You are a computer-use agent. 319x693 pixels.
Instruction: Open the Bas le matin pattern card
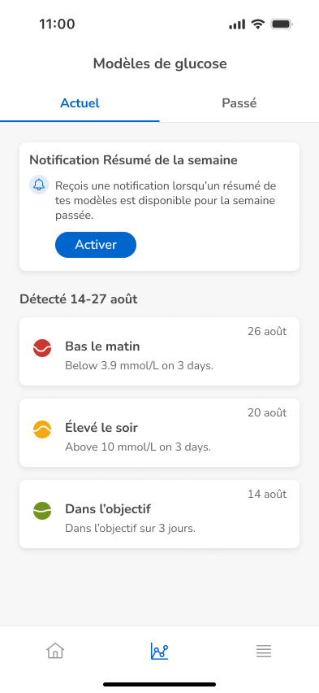pos(159,351)
